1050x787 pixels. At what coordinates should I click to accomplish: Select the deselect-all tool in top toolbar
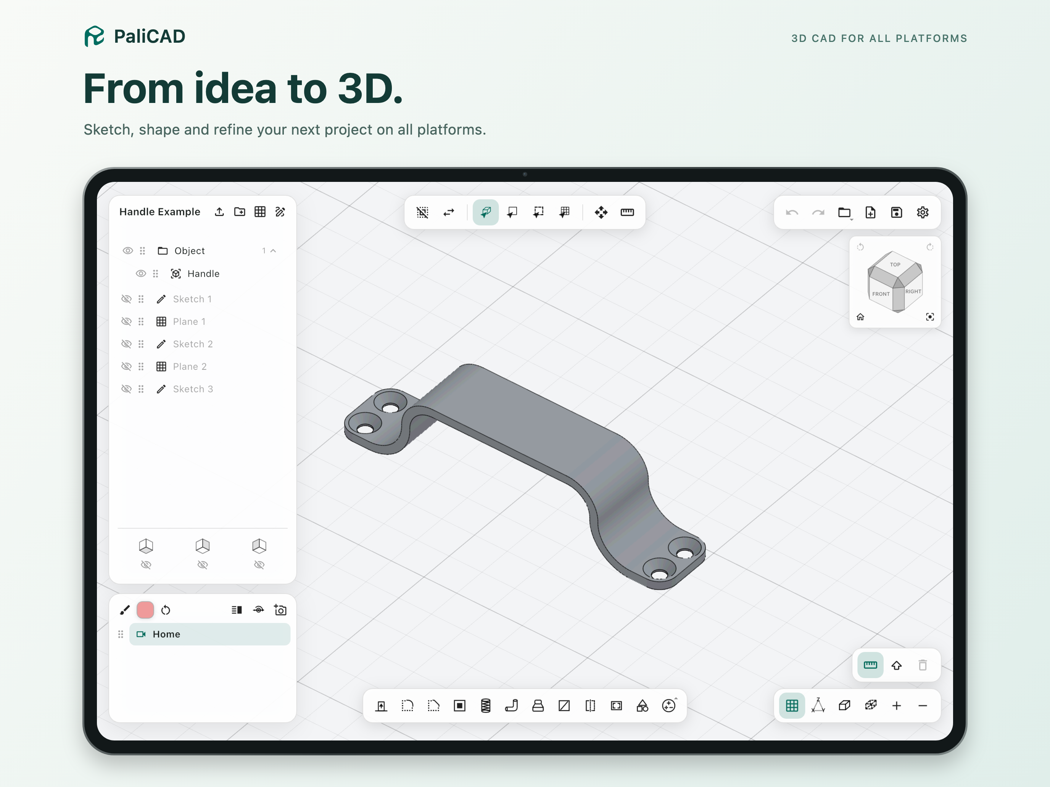click(x=422, y=212)
